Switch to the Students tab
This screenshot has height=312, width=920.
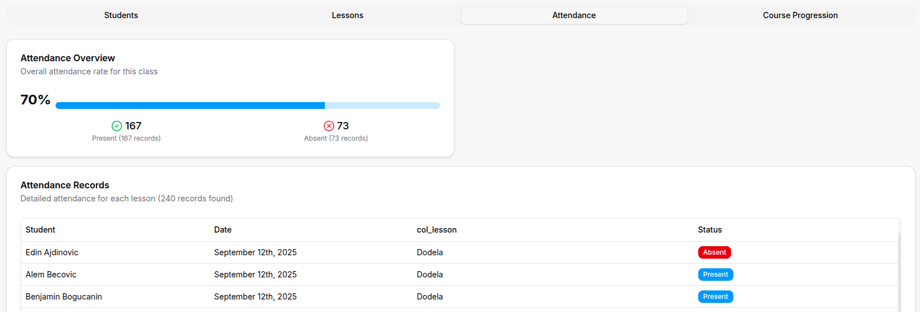tap(121, 15)
